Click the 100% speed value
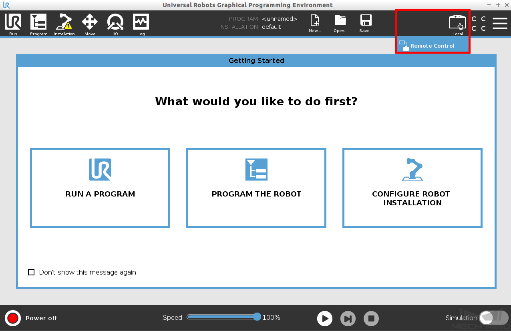This screenshot has height=331, width=511. click(x=271, y=317)
